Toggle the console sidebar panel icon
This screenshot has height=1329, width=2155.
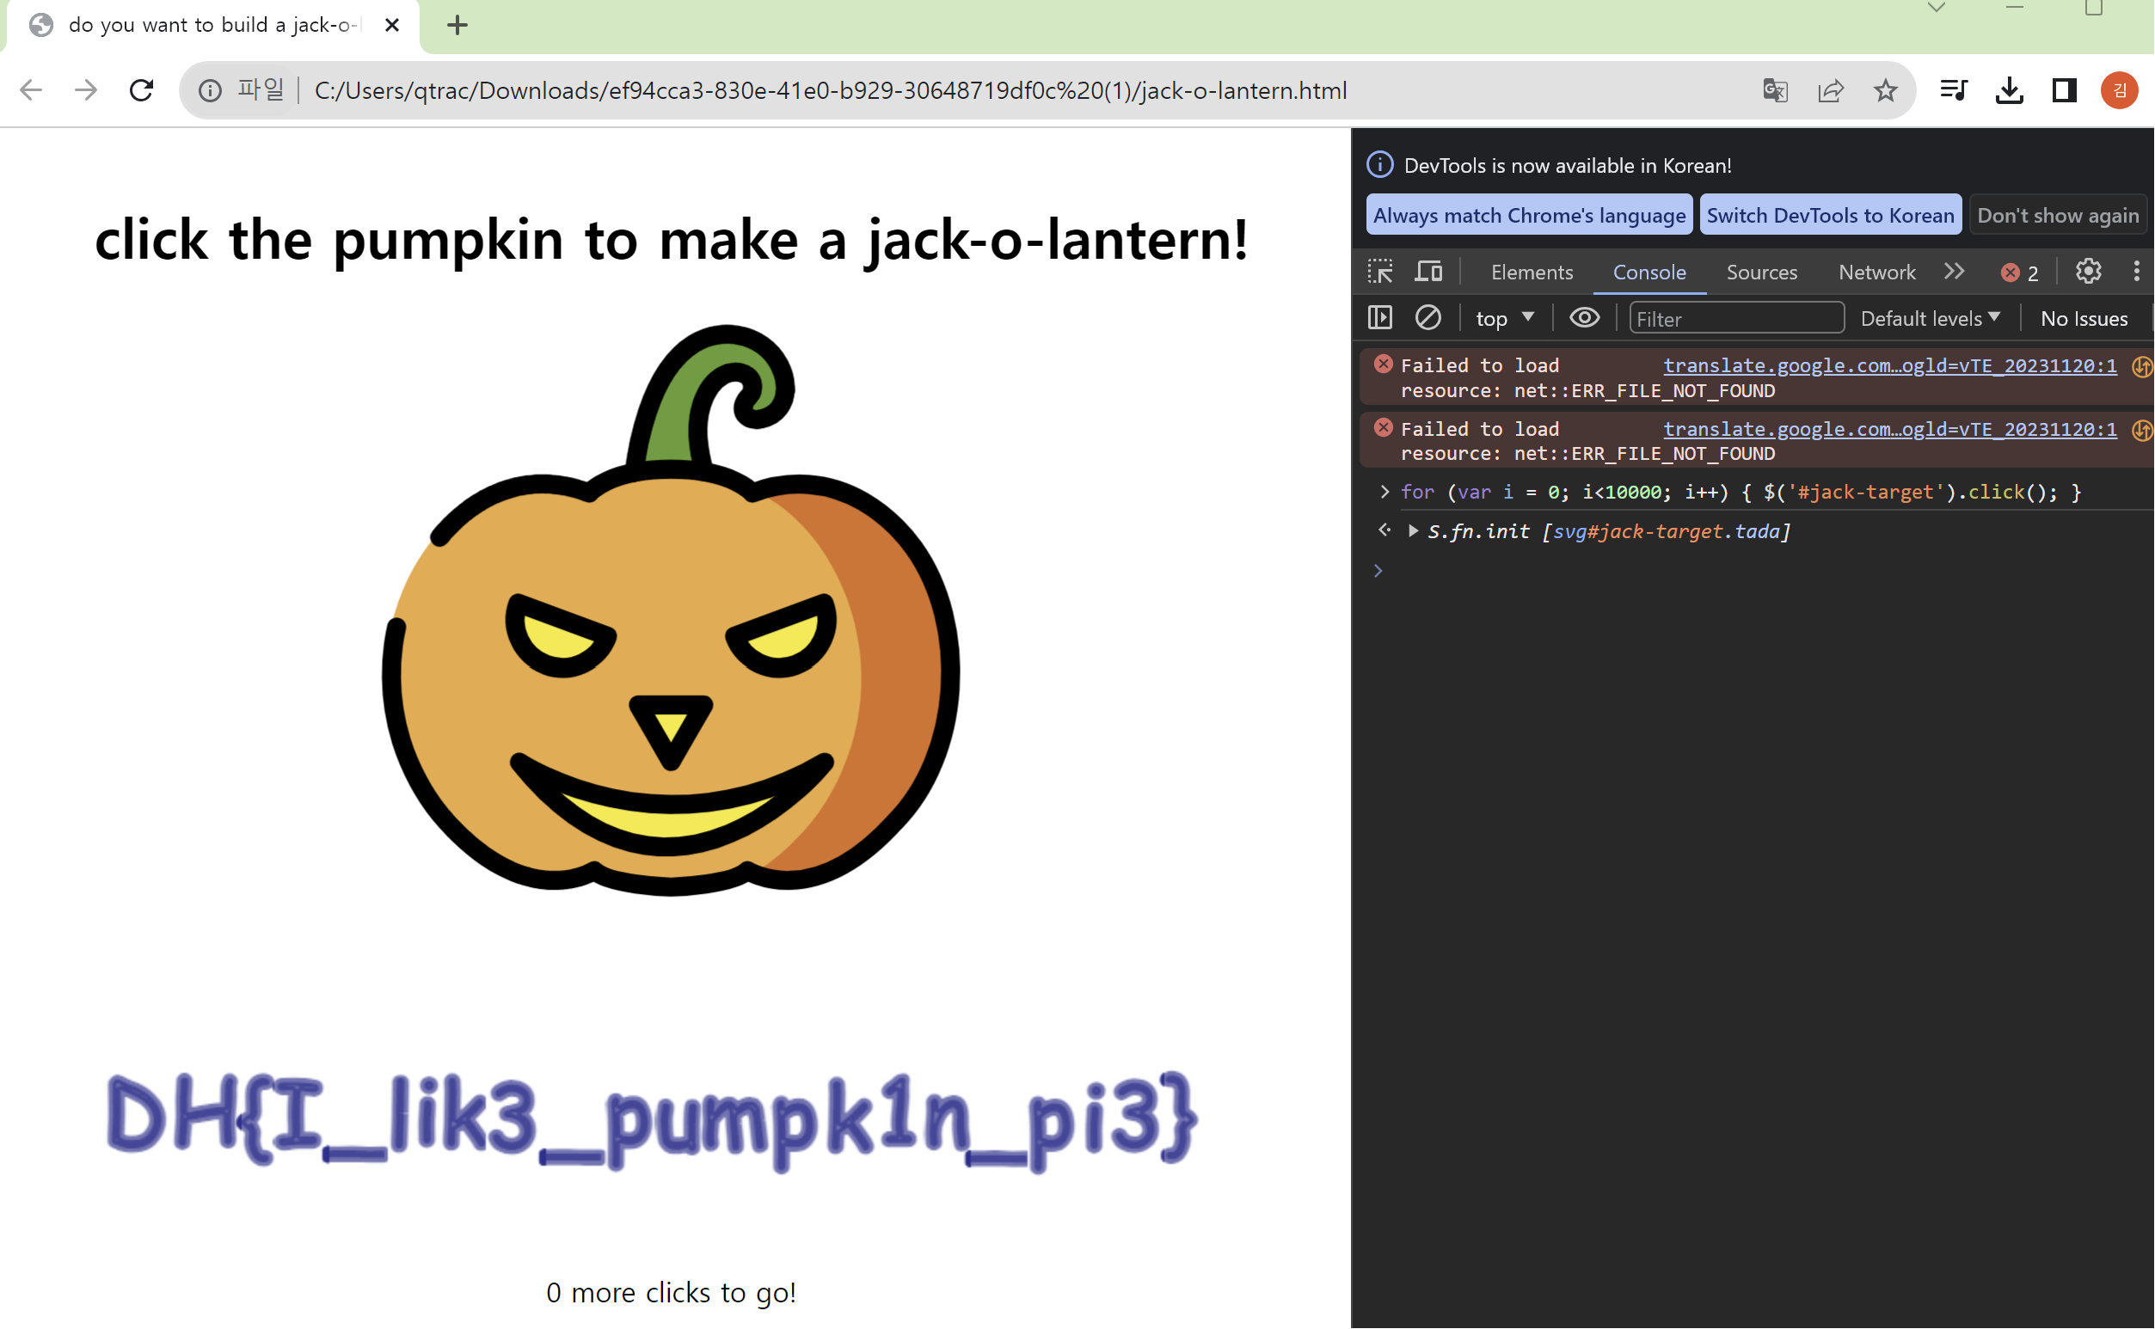(x=1379, y=317)
